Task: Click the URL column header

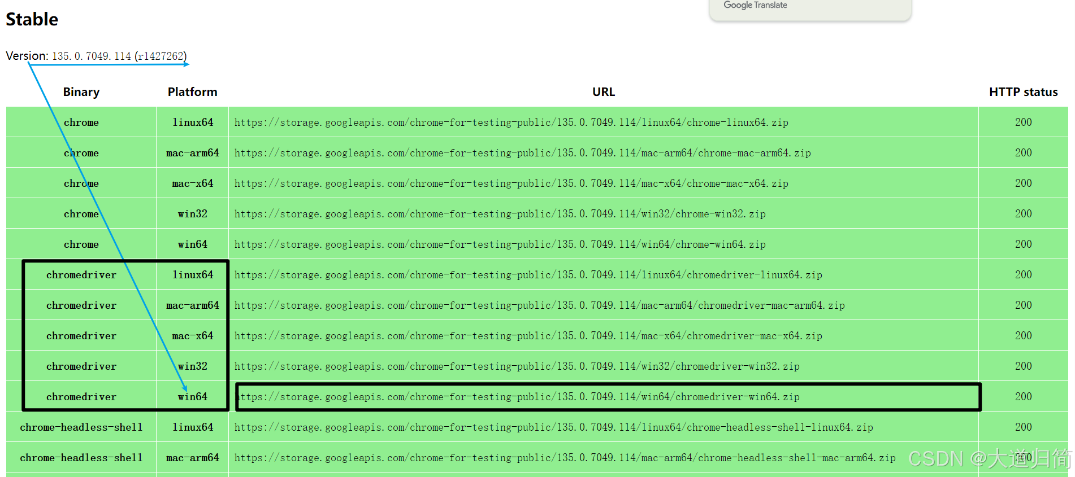Action: 604,92
